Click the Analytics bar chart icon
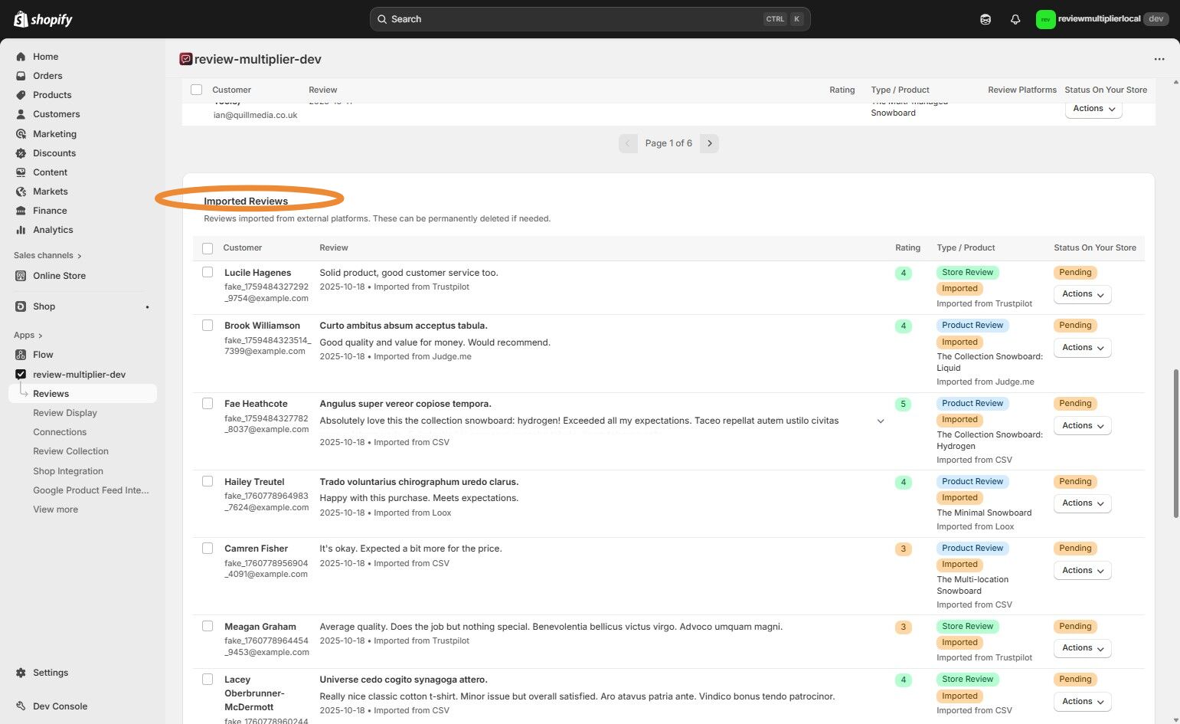Viewport: 1180px width, 724px height. pos(21,230)
